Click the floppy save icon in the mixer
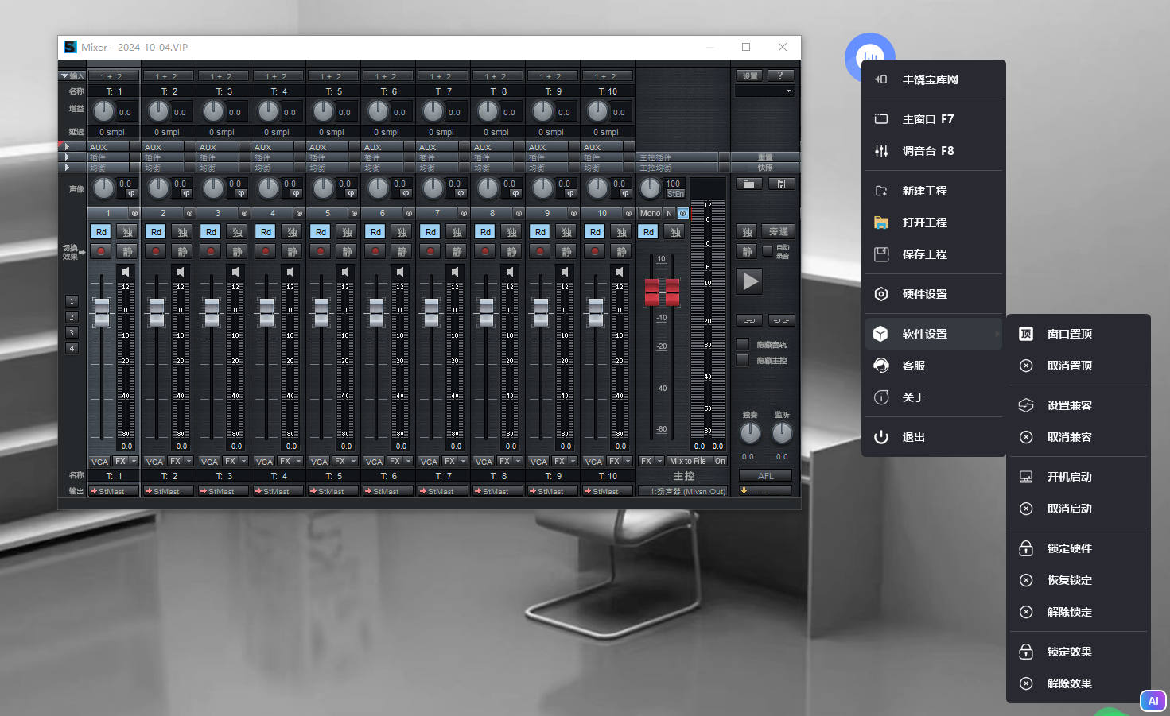Image resolution: width=1170 pixels, height=716 pixels. tap(781, 184)
